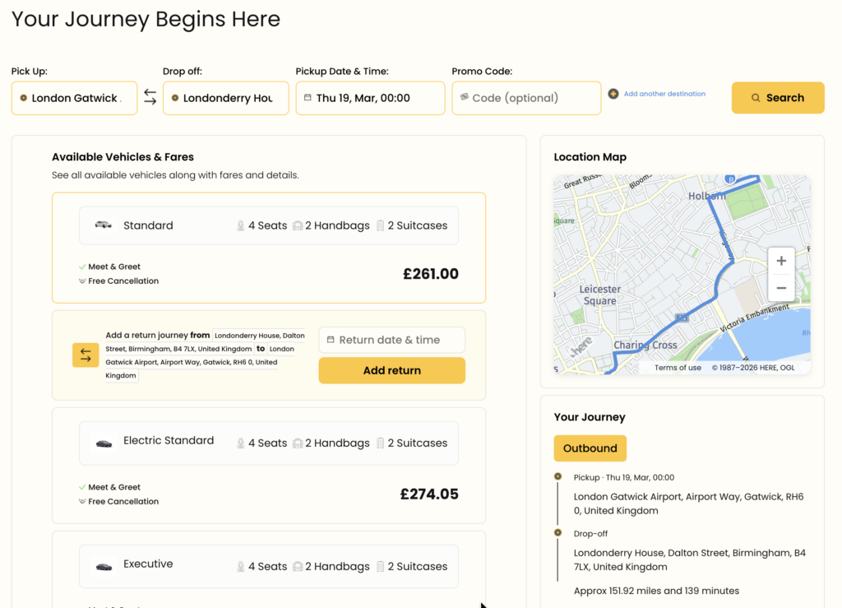Click the pin icon in Drop off field

click(175, 98)
